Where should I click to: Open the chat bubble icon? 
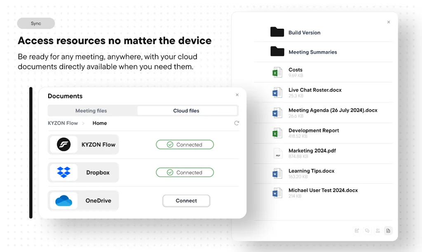point(367,231)
